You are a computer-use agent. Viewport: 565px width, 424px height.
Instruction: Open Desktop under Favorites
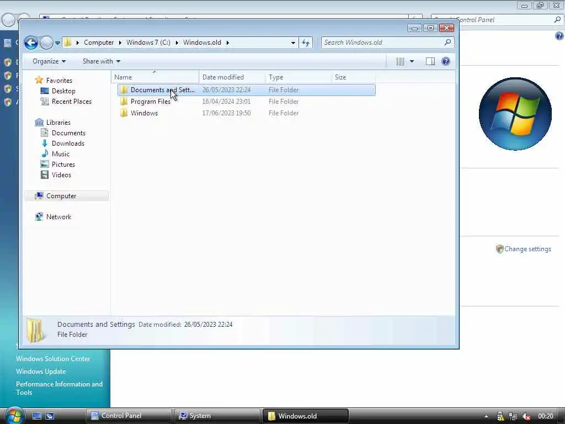tap(63, 91)
